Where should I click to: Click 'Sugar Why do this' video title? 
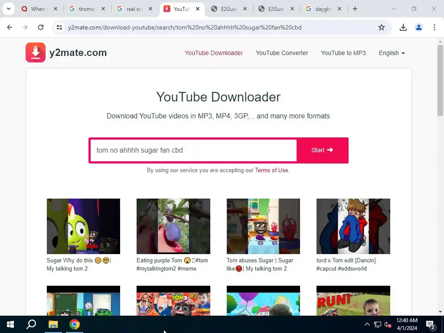(79, 264)
